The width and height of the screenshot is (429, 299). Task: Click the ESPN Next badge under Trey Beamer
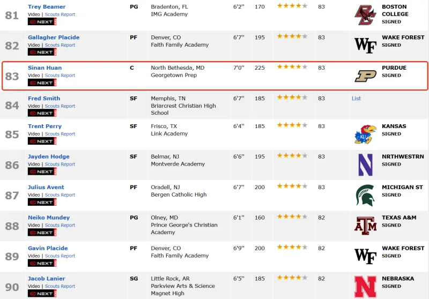coord(42,22)
